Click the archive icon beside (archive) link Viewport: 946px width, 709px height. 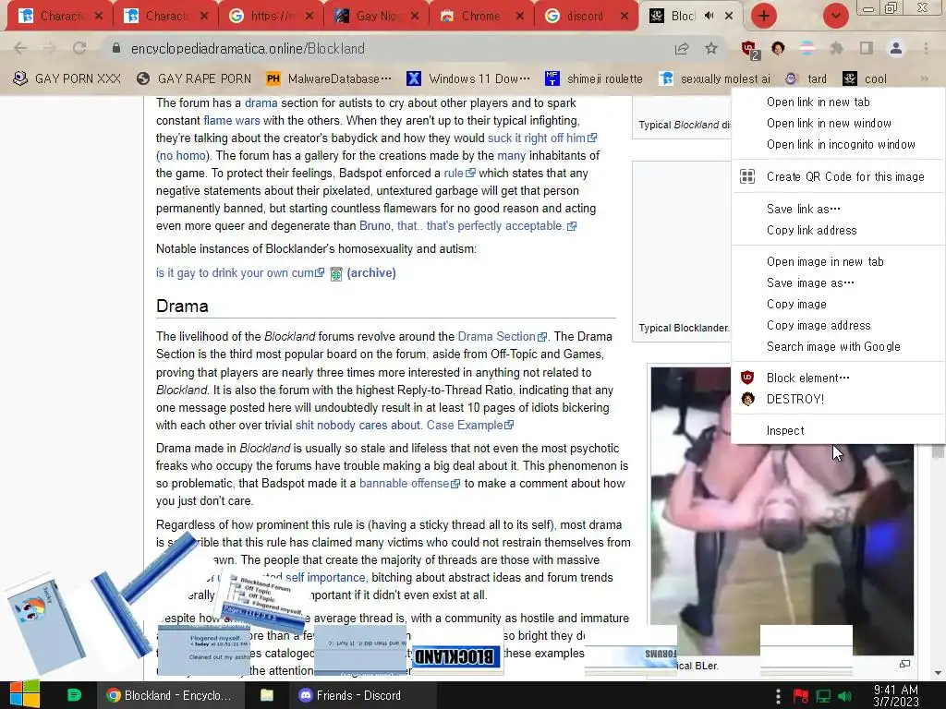coord(336,273)
